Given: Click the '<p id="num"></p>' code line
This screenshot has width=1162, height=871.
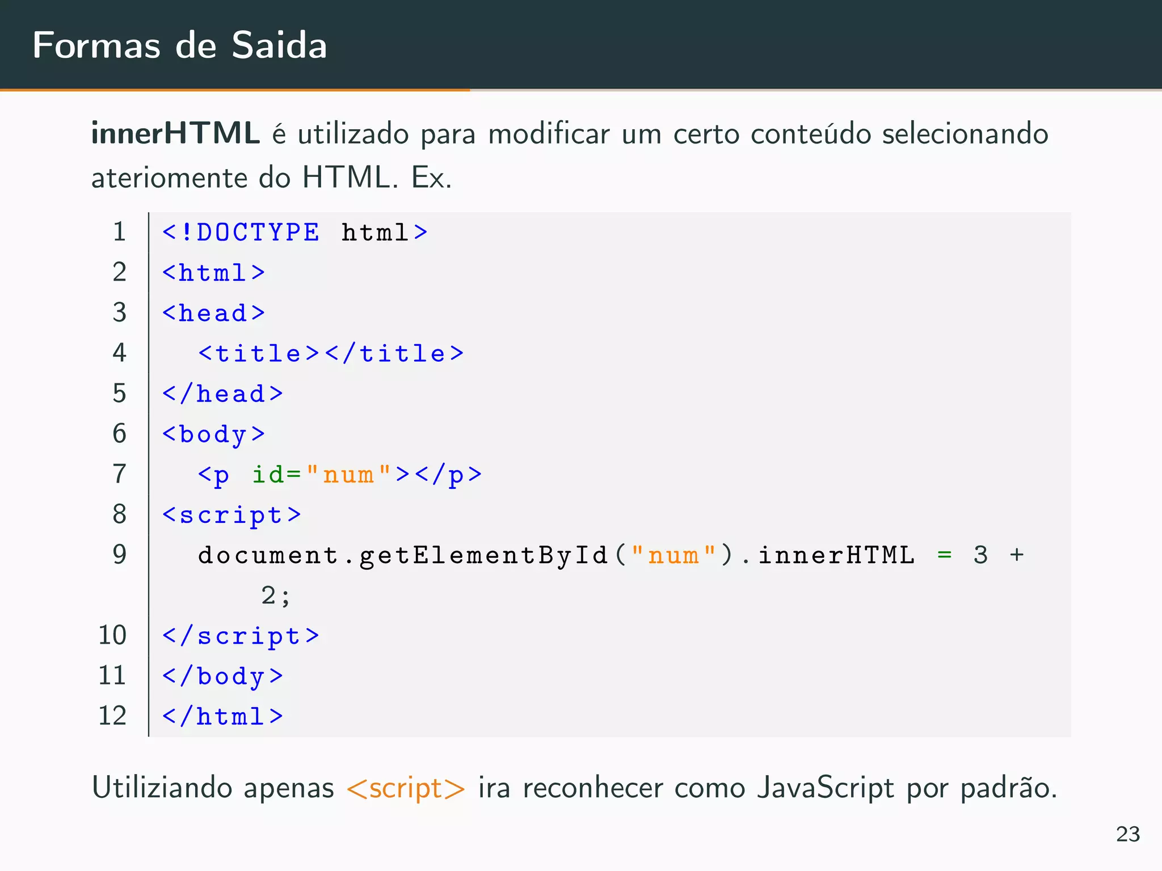Looking at the screenshot, I should tap(340, 475).
